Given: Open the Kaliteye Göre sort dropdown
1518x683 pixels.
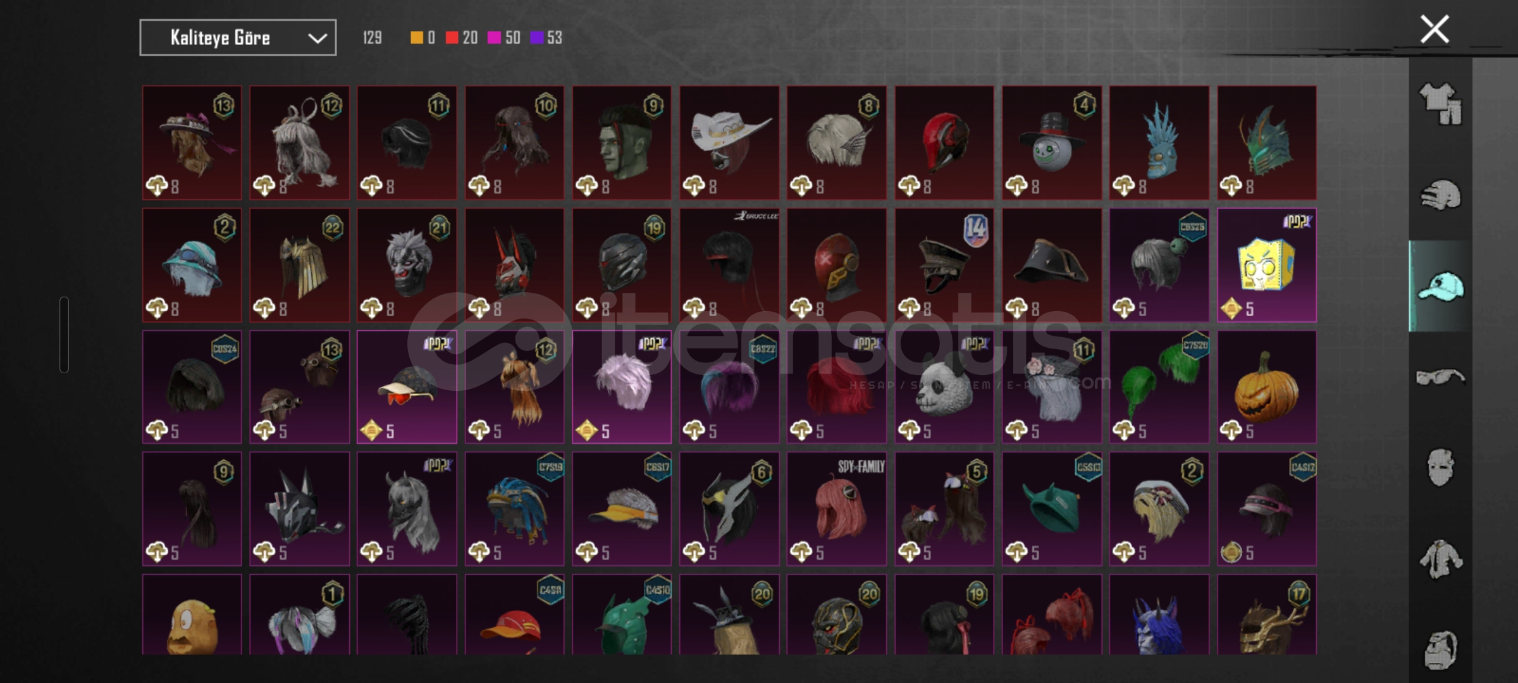Looking at the screenshot, I should coord(238,38).
